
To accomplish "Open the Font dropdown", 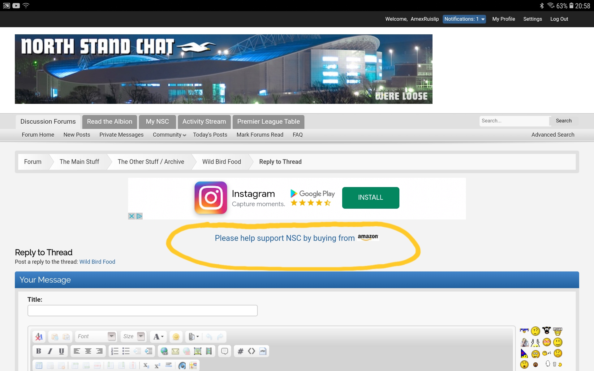I will (96, 336).
